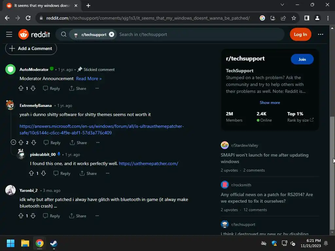Viewport: 335px width, 251px height.
Task: Open SMAPI won't launch post
Action: coord(264,158)
